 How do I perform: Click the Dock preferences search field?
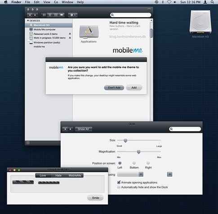pyautogui.click(x=185, y=129)
